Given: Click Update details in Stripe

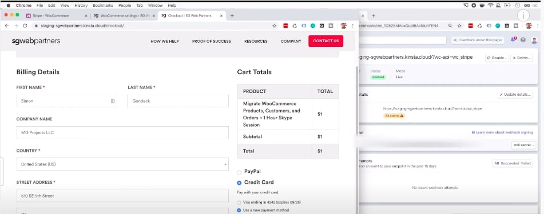Looking at the screenshot, I should pos(515,95).
